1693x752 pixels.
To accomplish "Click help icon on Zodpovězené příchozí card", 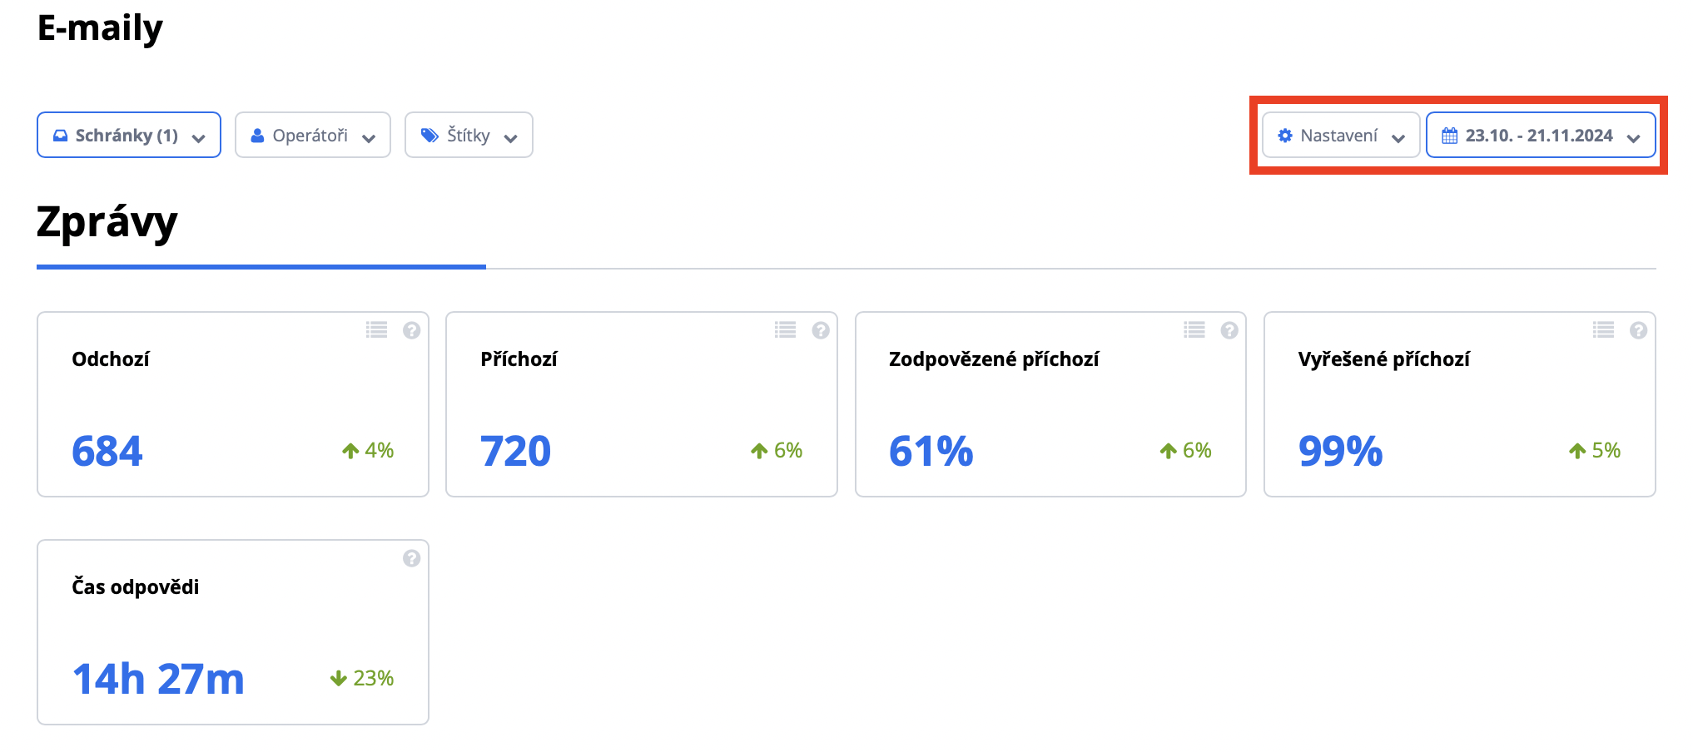I will (1229, 330).
